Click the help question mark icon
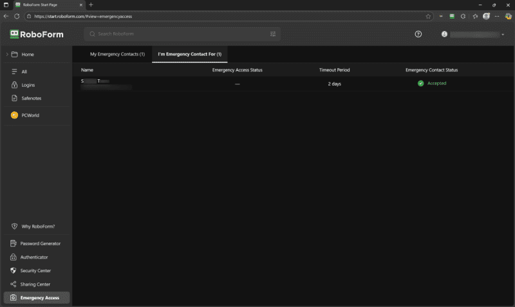Screen dimensions: 515x307 click(418, 34)
